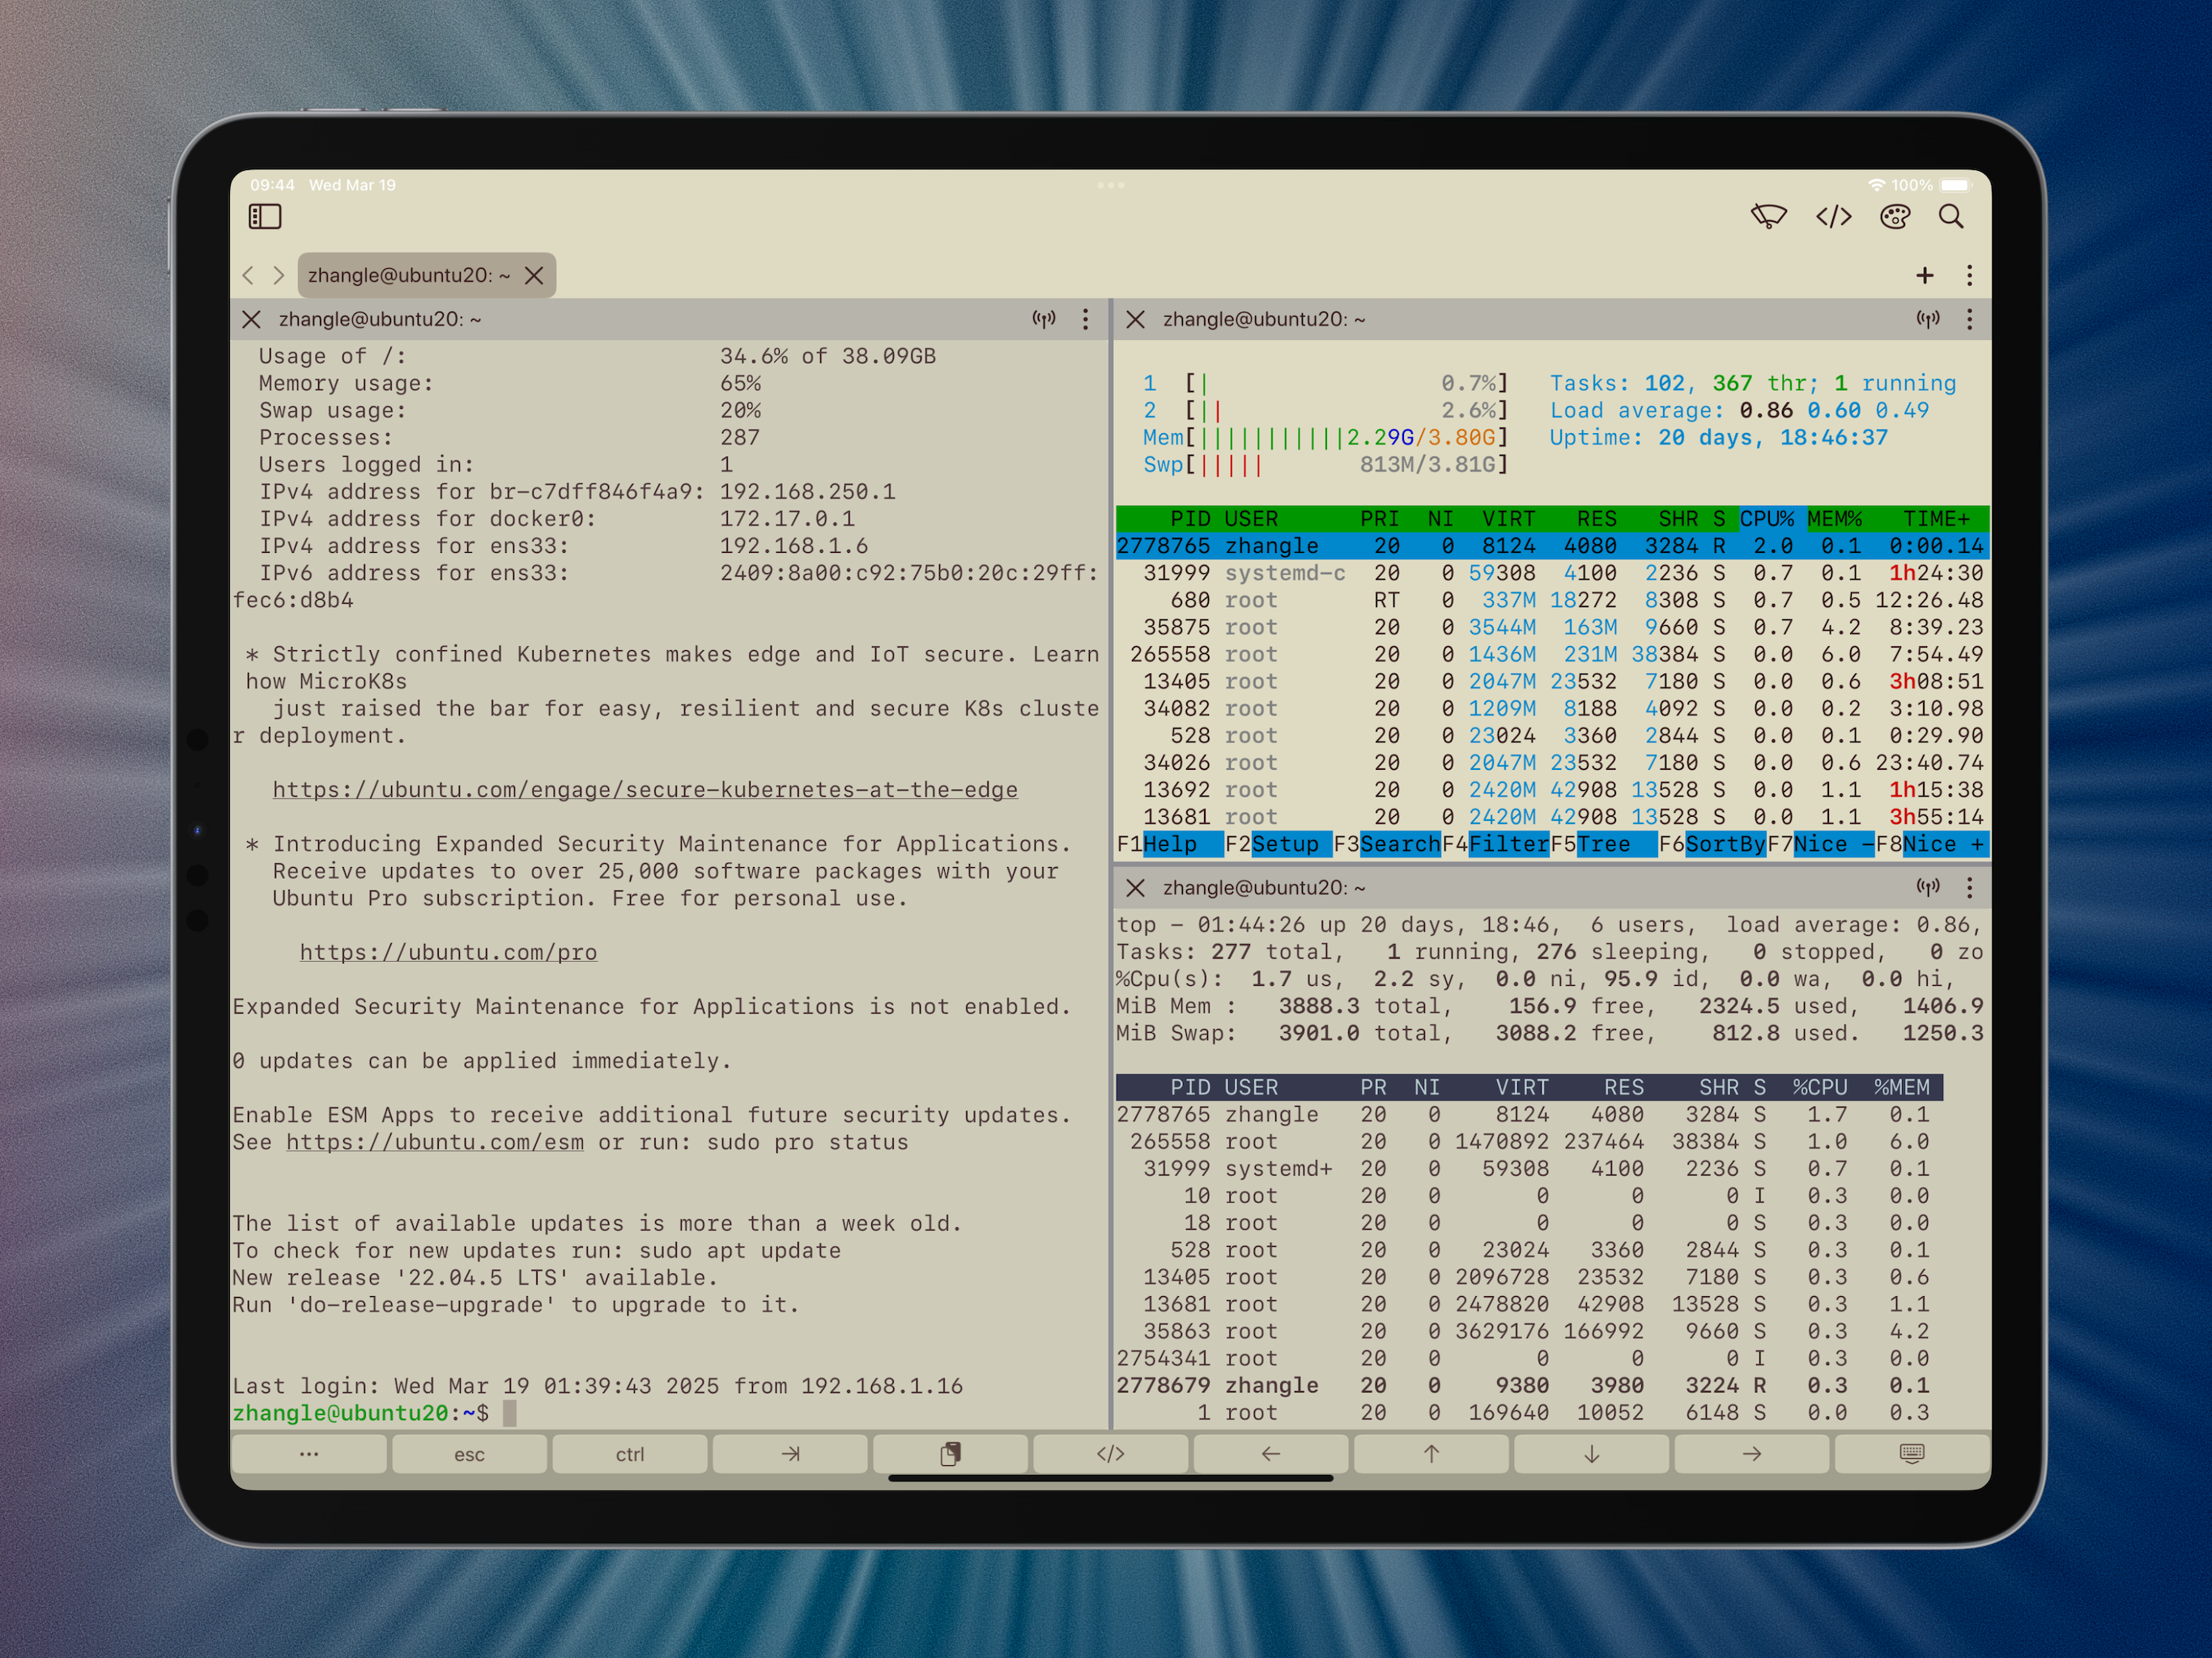Toggle broadcast input on left terminal pane
Screen dimensions: 2212x1658
(1043, 319)
